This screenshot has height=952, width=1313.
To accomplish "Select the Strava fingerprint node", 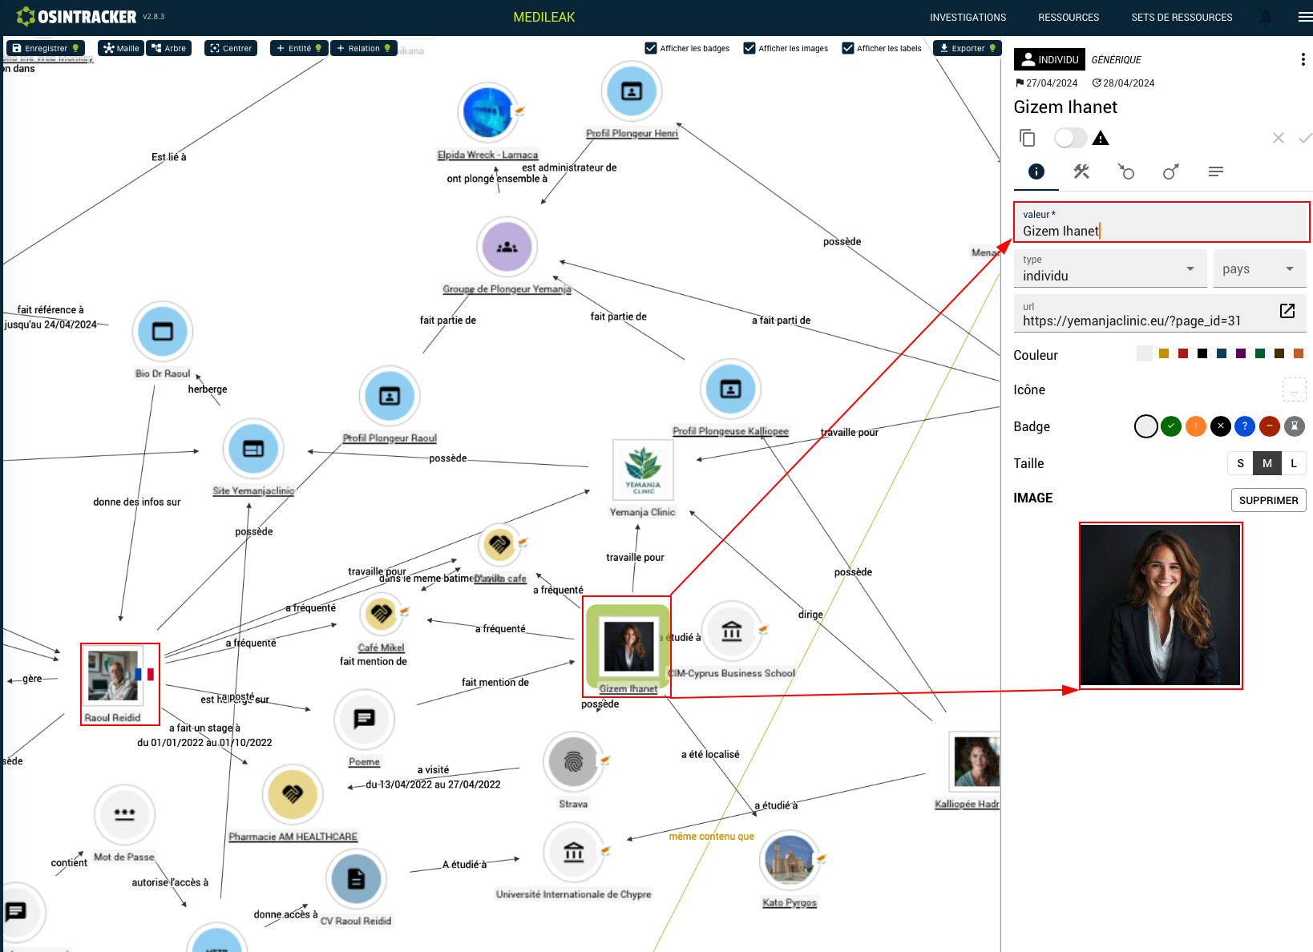I will [x=573, y=761].
